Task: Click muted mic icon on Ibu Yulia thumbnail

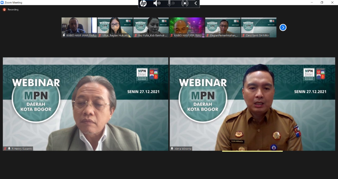Action: pyautogui.click(x=136, y=35)
